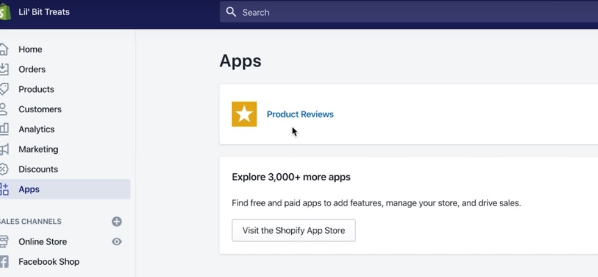
Task: Add a sales channel with plus icon
Action: click(117, 221)
